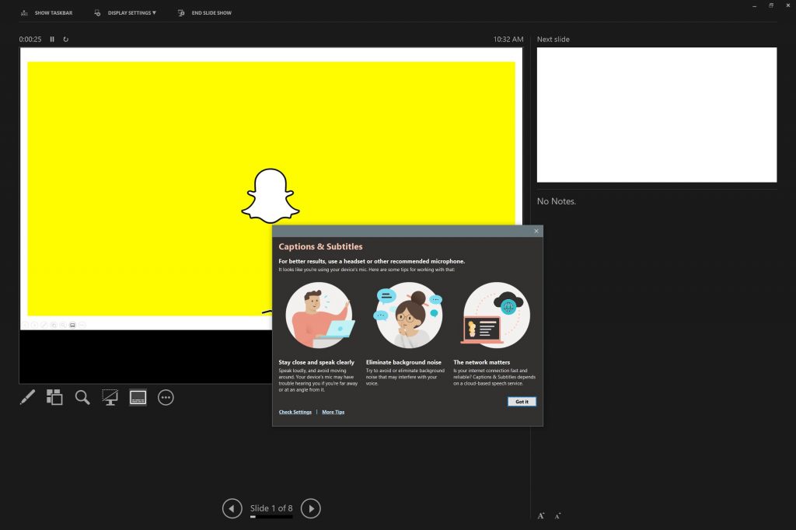
Task: Click the No Notes text area
Action: click(557, 201)
